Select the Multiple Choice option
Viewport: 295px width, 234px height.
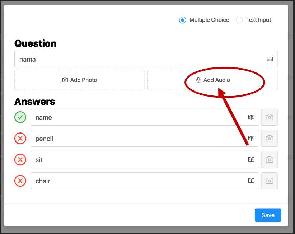point(183,20)
